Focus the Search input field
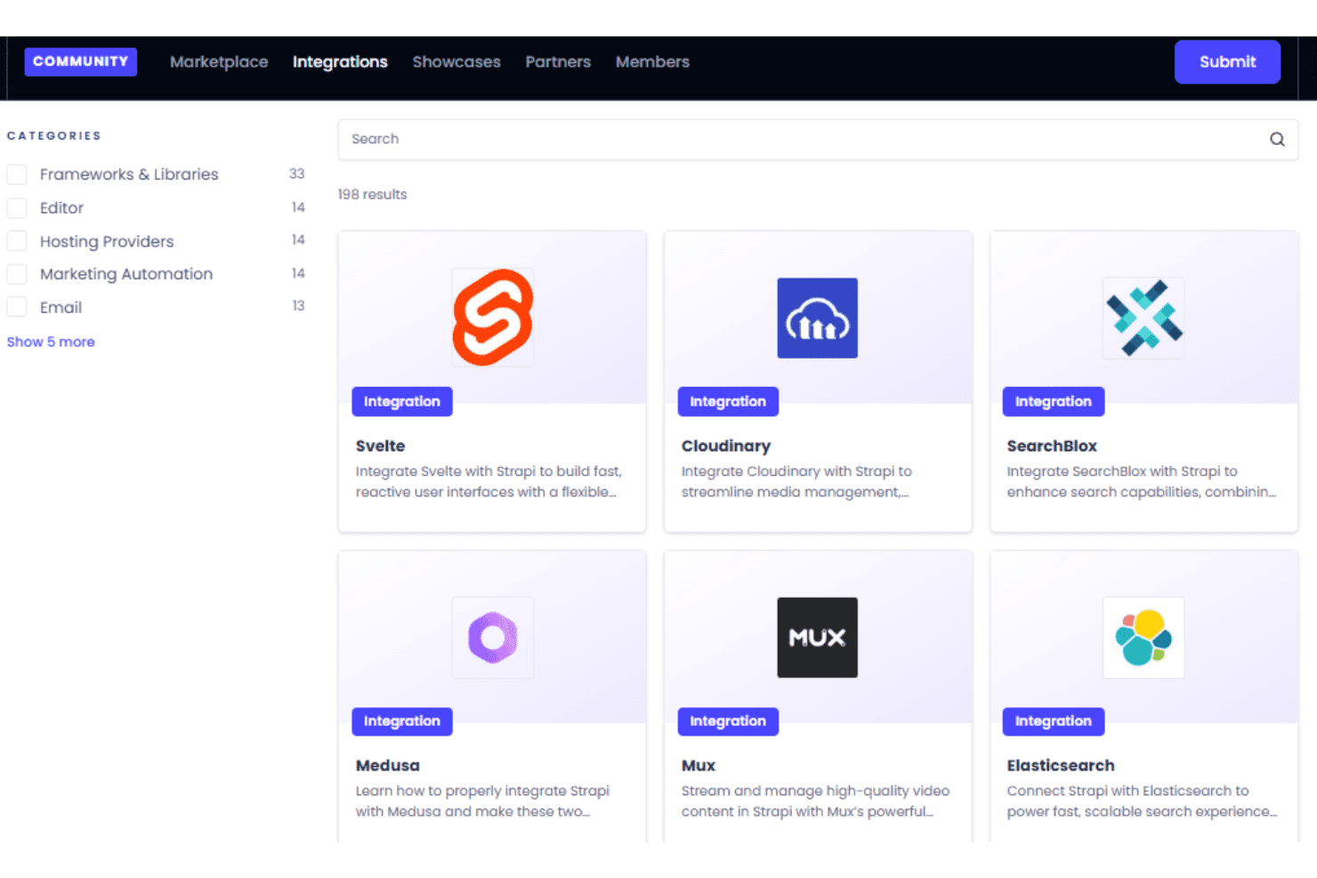 [818, 139]
